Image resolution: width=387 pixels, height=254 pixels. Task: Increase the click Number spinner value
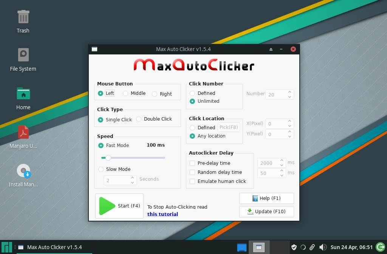(x=290, y=92)
